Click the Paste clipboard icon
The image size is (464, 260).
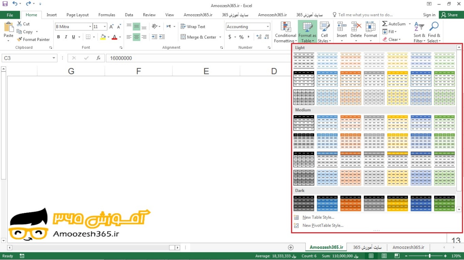point(8,27)
